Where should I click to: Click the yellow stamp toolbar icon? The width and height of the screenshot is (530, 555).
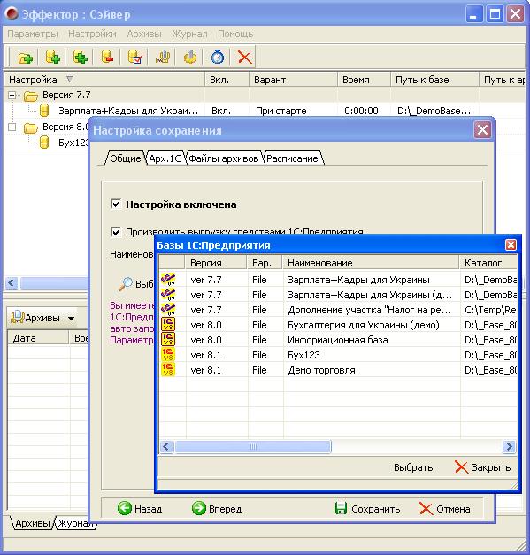[x=190, y=58]
